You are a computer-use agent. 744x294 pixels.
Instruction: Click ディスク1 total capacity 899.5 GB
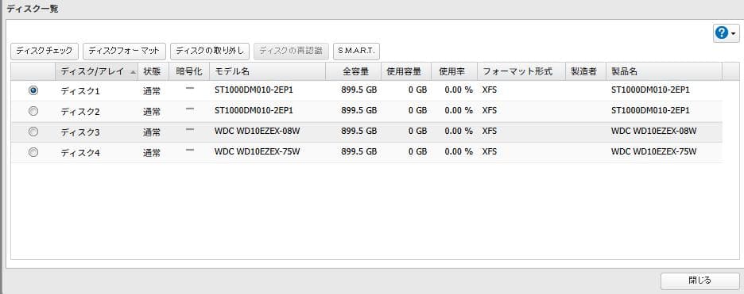point(358,90)
